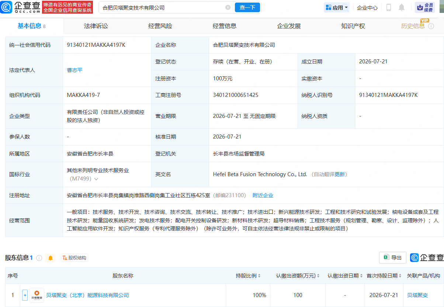Screen dimensions: 444x307
Task: Switch to the 经营信息 tab
Action: 225,26
